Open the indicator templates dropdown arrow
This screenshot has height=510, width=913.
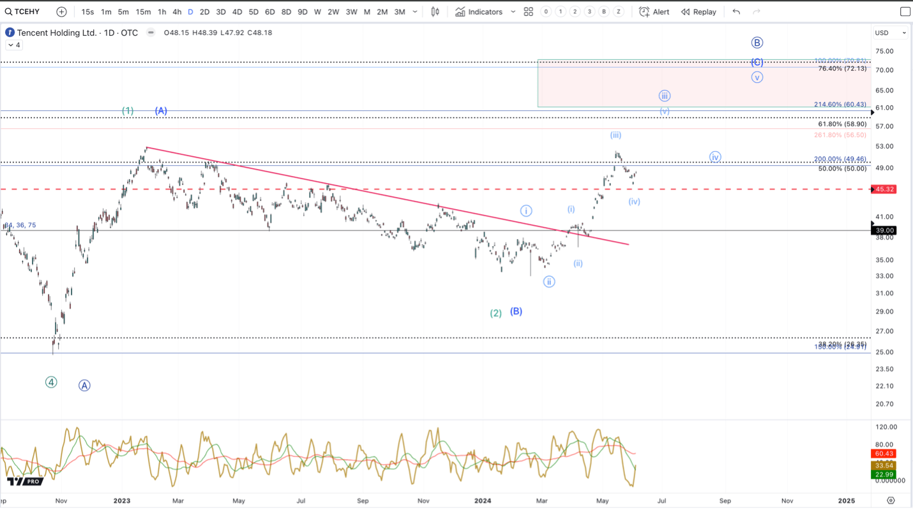point(513,11)
